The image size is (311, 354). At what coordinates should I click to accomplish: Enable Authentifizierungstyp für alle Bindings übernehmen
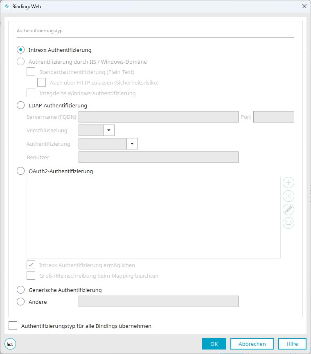click(13, 326)
